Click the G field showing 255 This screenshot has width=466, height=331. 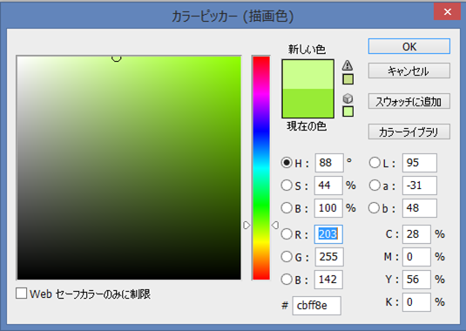pyautogui.click(x=329, y=257)
